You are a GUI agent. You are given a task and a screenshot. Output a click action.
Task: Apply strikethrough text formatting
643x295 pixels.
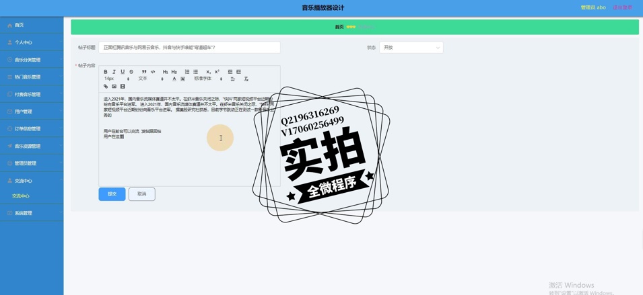pyautogui.click(x=131, y=72)
